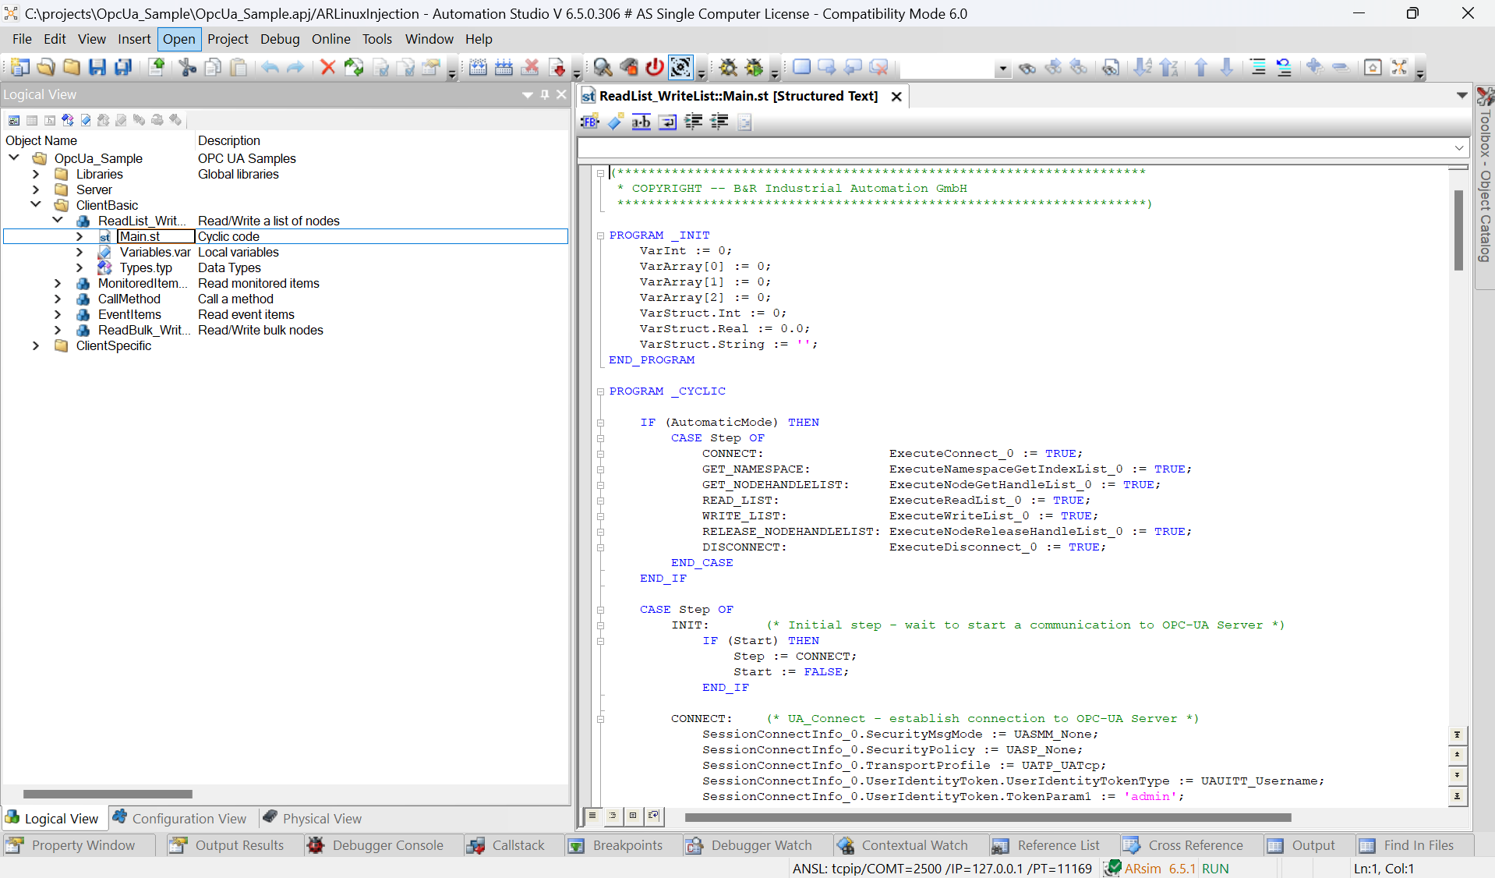
Task: Toggle Logical View auto-hide pin
Action: (x=545, y=94)
